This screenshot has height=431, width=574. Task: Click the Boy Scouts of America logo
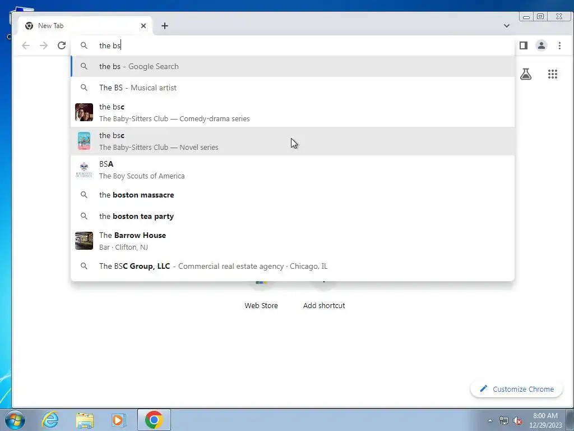pos(84,169)
